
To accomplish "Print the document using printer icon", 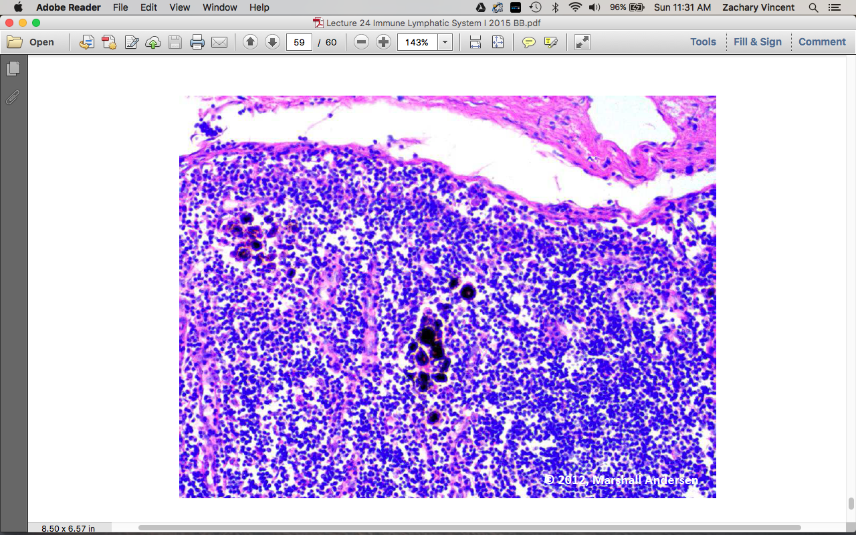I will coord(197,42).
